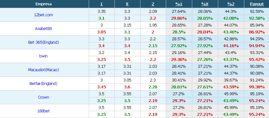Sort by the %1 column header

click(179, 4)
